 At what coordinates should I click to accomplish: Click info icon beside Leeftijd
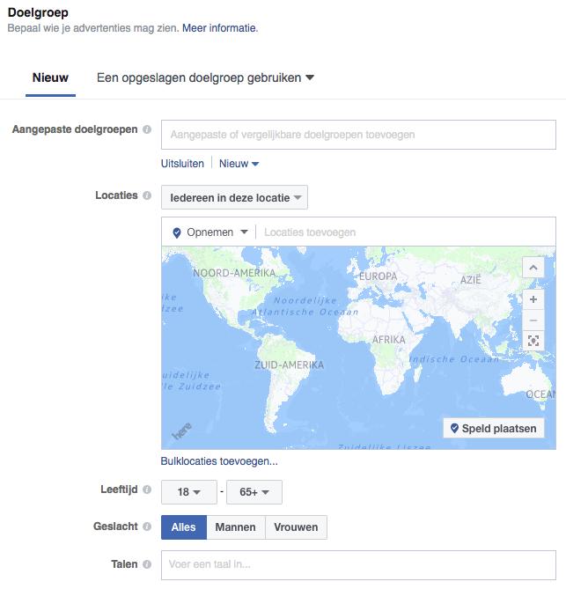click(x=147, y=490)
